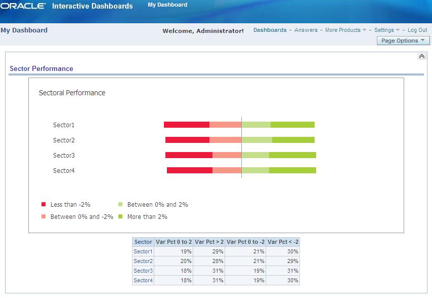The width and height of the screenshot is (432, 298).
Task: Click the 'Var Pct > 2' column header
Action: [209, 242]
